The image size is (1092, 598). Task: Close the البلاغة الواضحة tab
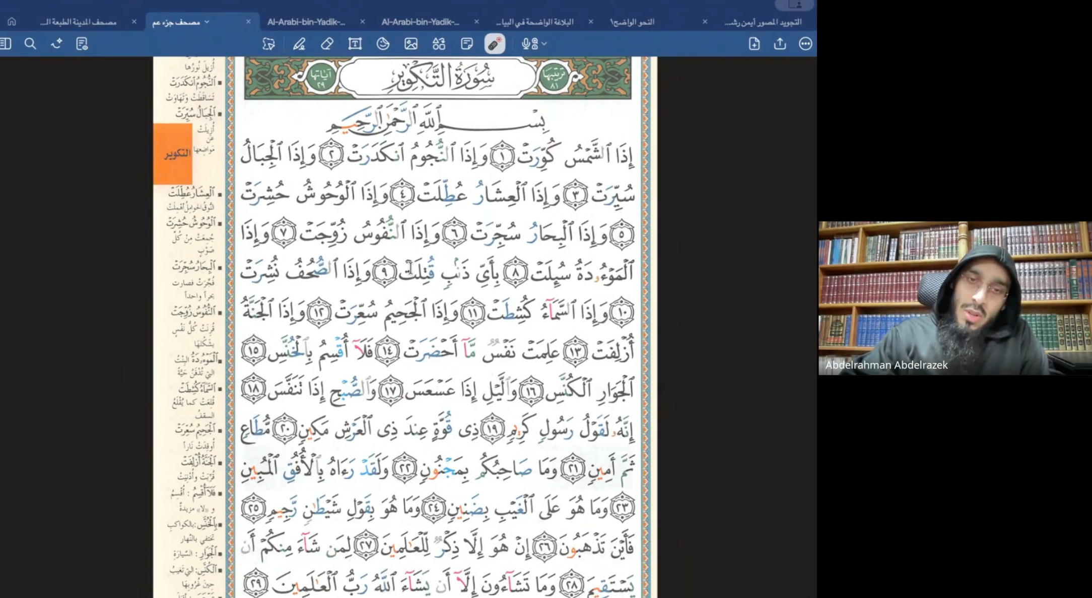click(591, 22)
